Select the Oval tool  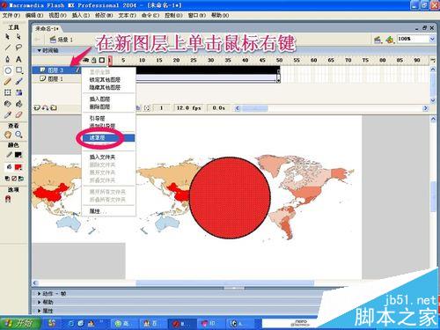pyautogui.click(x=8, y=70)
